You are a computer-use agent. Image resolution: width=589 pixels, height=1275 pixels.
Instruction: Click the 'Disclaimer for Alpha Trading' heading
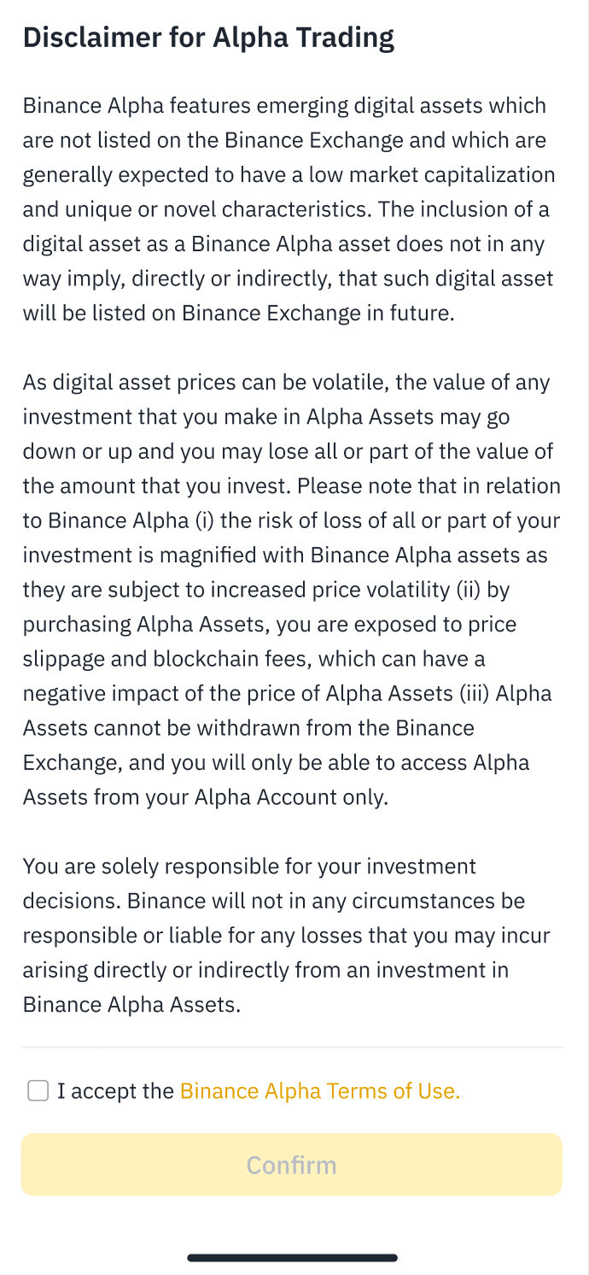point(208,38)
